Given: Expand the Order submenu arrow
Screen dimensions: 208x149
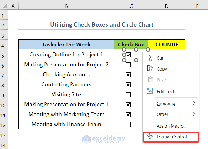Looking at the screenshot, I should tap(194, 114).
